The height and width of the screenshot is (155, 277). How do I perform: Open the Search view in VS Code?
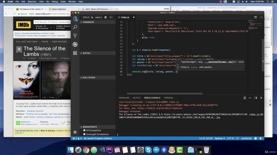pyautogui.click(x=75, y=27)
